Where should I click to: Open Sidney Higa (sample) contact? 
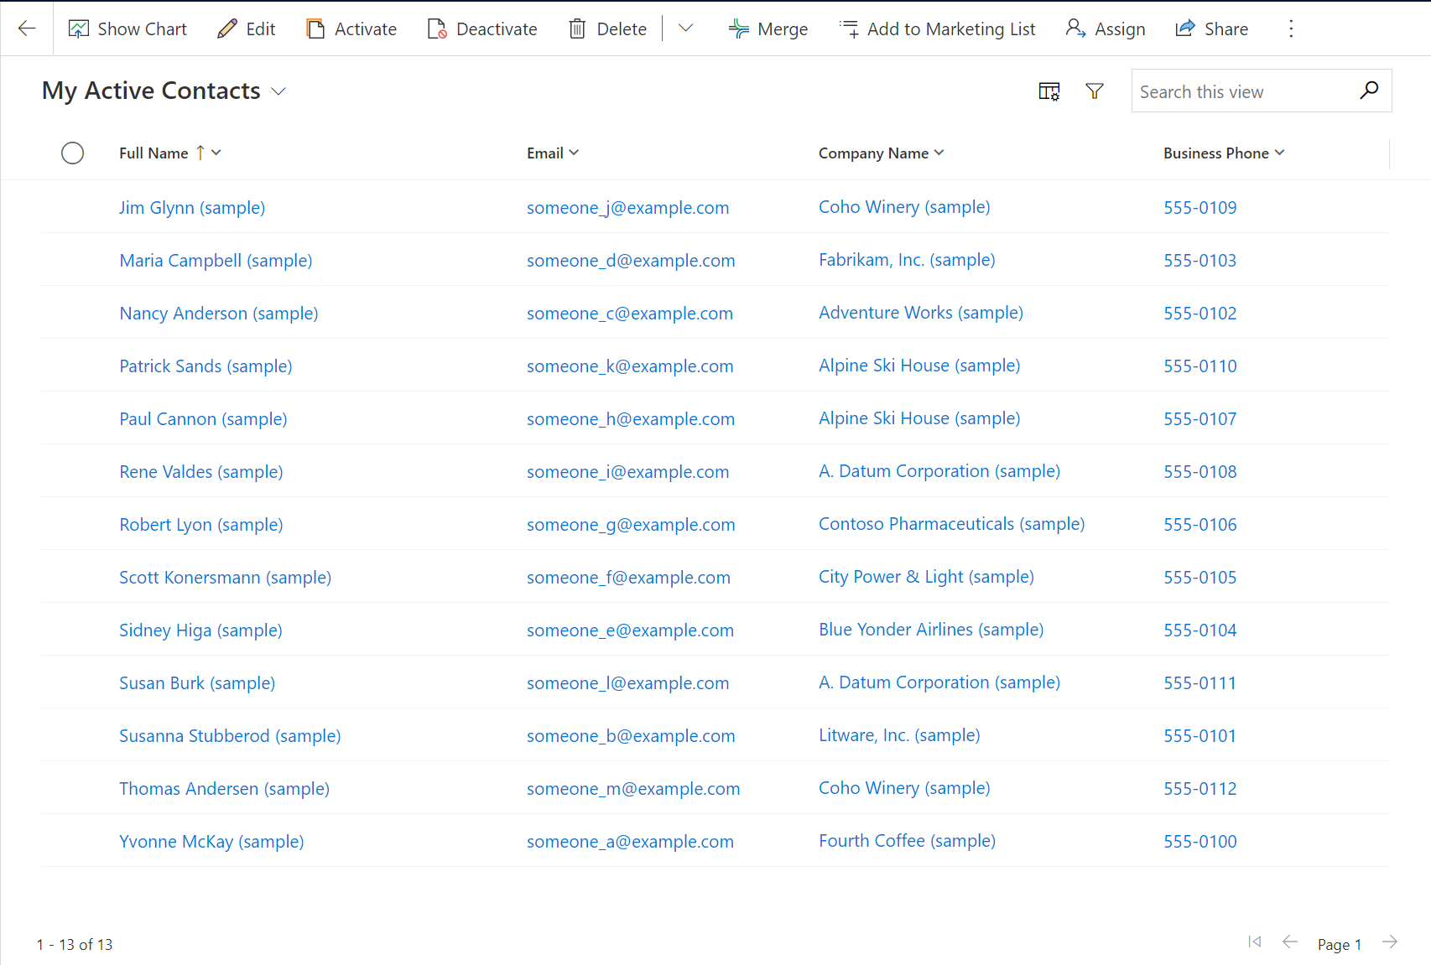[x=200, y=630]
